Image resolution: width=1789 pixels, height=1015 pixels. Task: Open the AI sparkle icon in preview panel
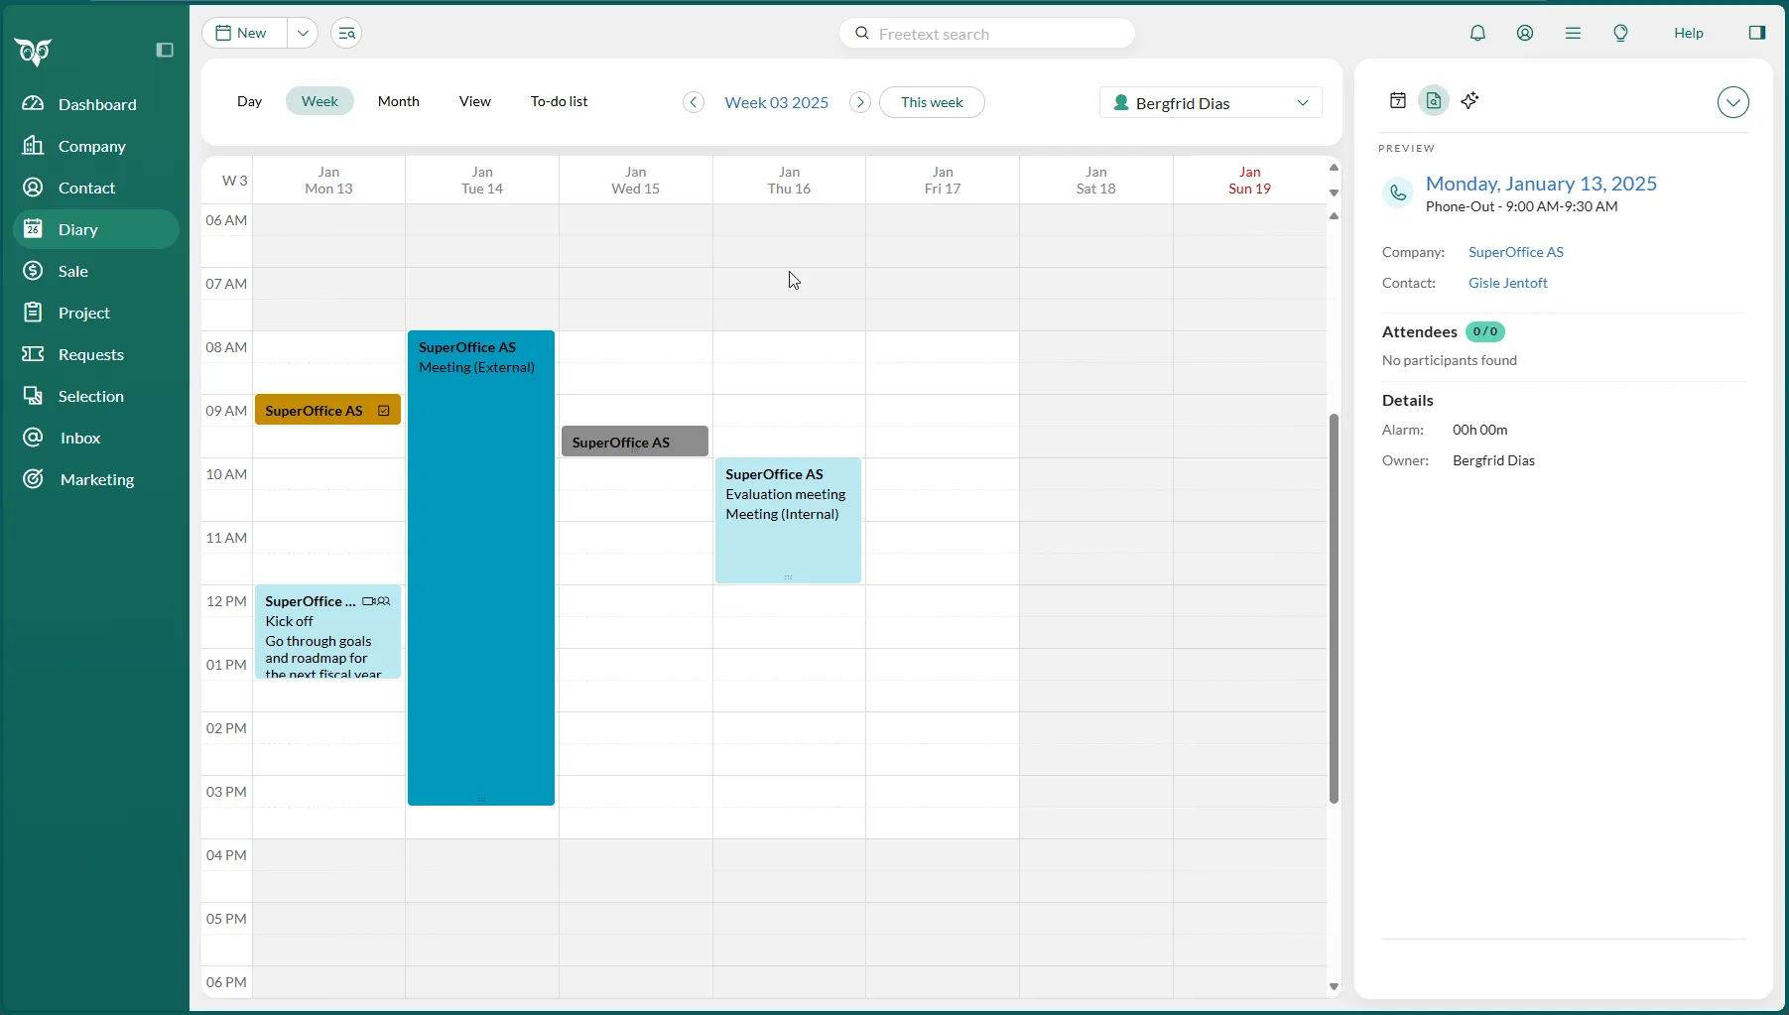click(x=1470, y=100)
